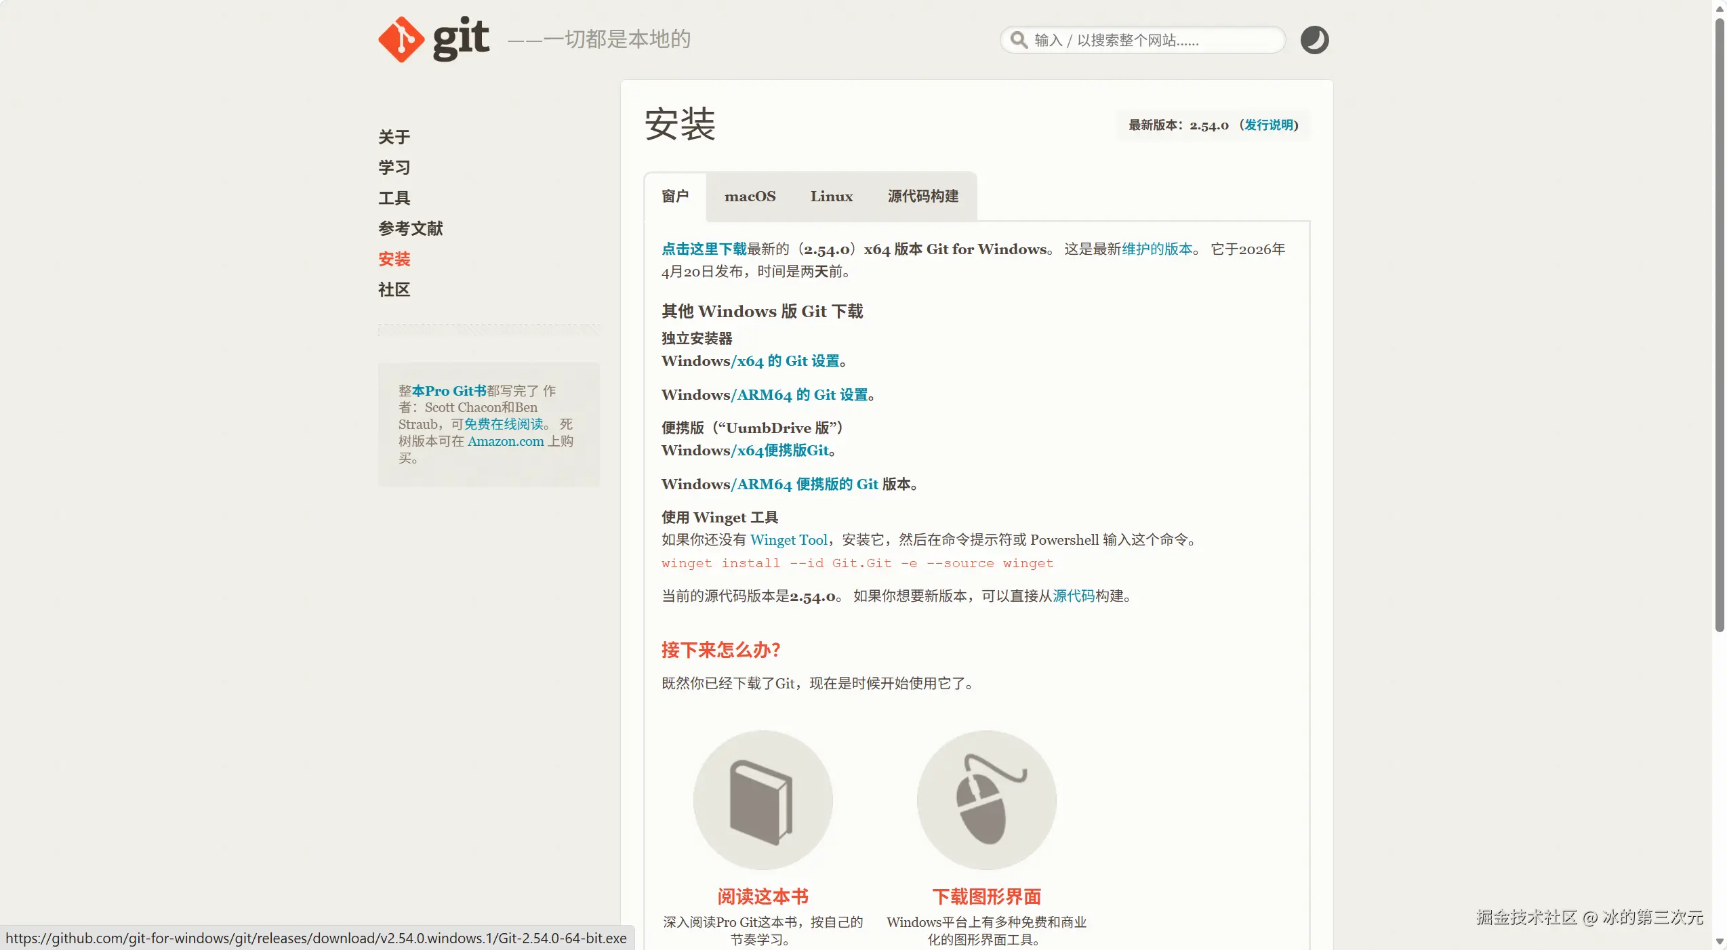Click the mouse GUI icon circle
The height and width of the screenshot is (950, 1727).
(986, 800)
